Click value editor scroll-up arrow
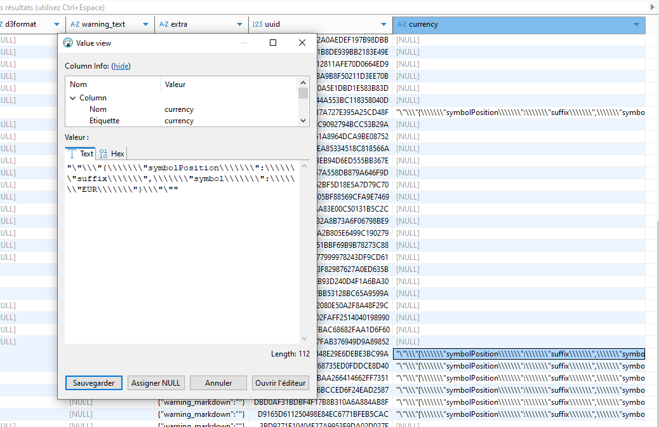This screenshot has height=427, width=659. [305, 166]
